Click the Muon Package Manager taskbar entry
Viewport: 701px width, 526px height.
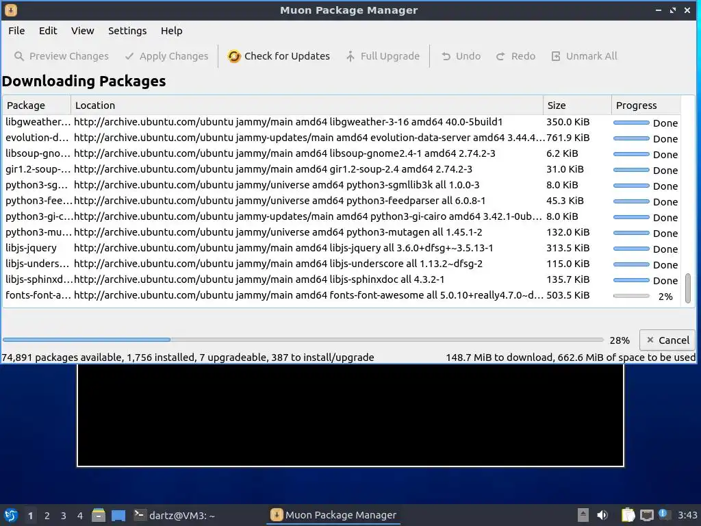333,515
